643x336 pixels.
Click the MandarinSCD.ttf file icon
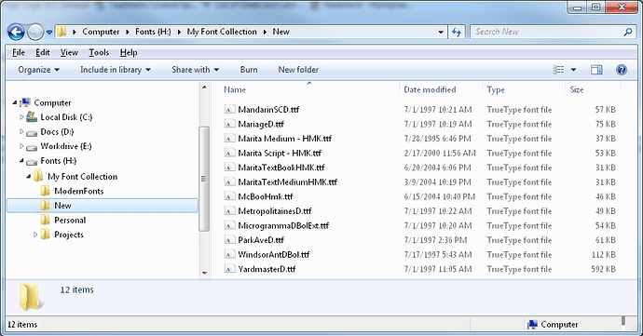229,110
